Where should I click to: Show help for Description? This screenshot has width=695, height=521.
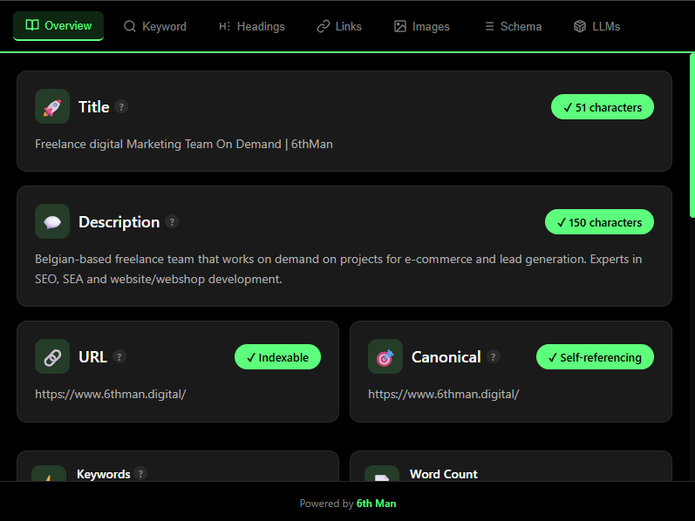(x=172, y=221)
